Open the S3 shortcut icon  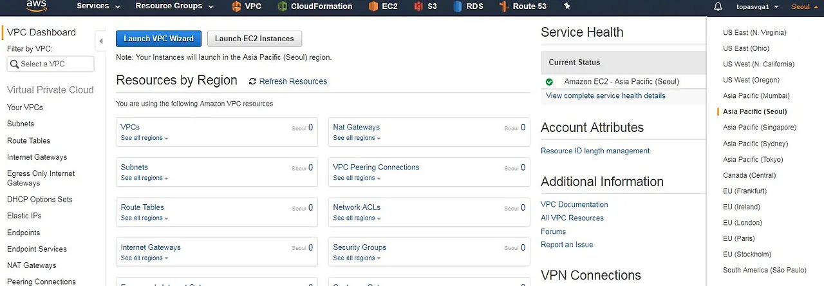pyautogui.click(x=418, y=6)
